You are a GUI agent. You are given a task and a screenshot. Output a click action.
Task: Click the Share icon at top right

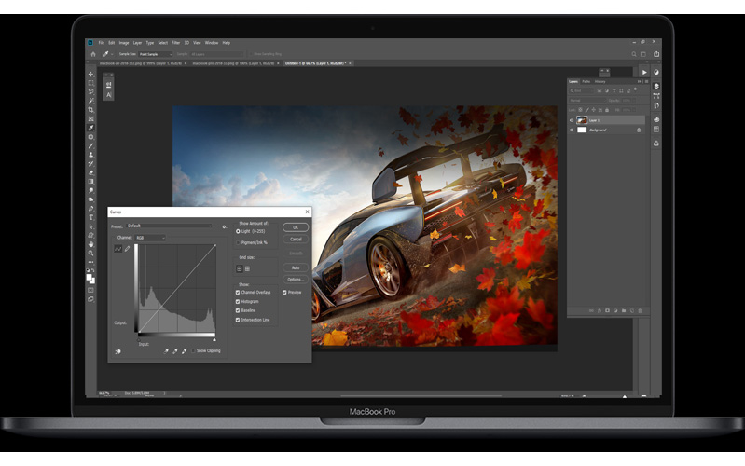pos(656,54)
